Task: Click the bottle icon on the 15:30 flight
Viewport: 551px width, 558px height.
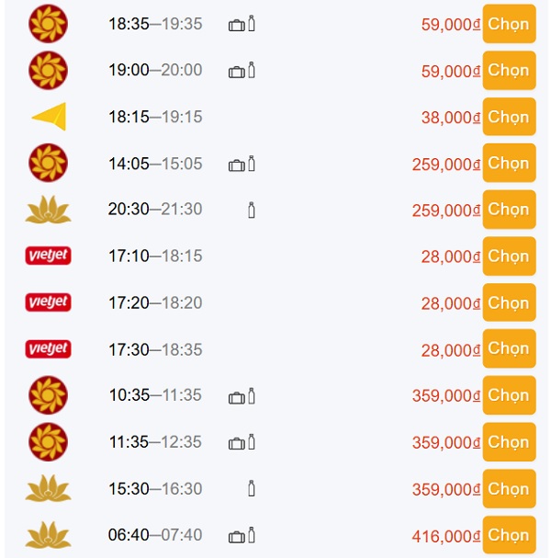Action: coord(252,488)
